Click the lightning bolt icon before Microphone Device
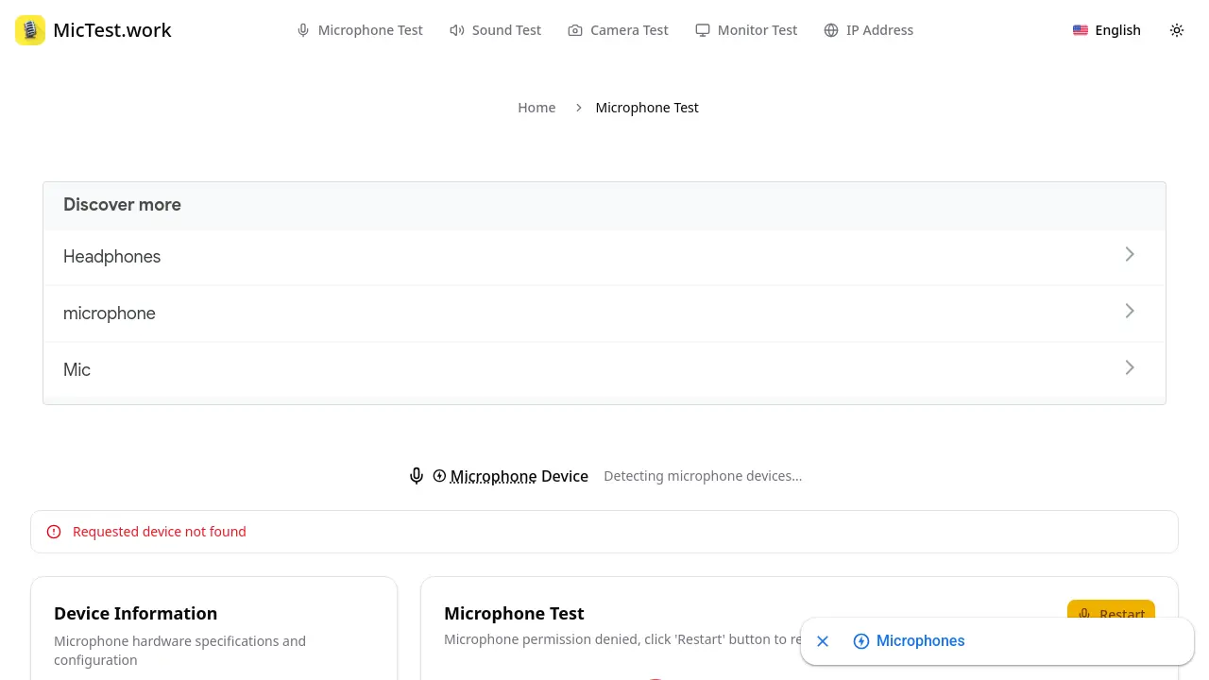This screenshot has width=1209, height=680. pos(439,476)
